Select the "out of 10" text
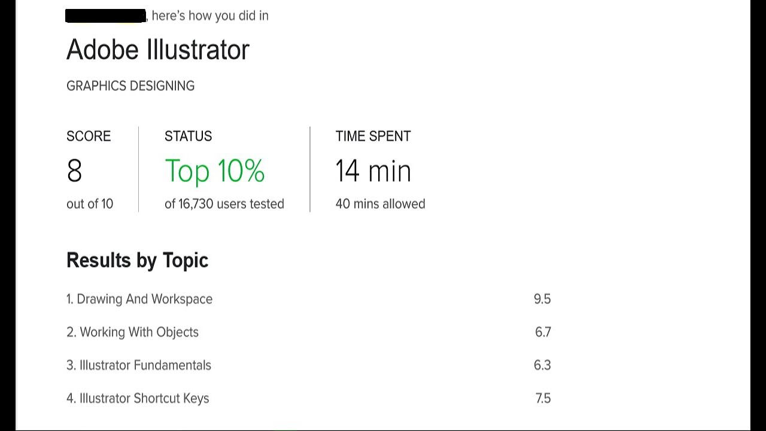Screen dimensions: 766x431 tap(90, 204)
